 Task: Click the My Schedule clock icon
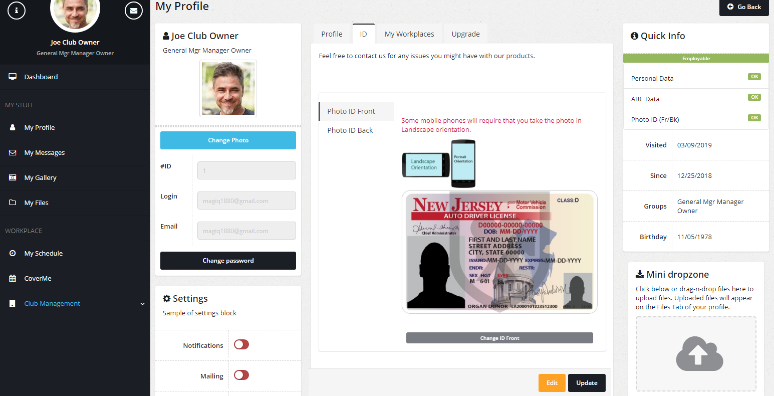tap(13, 253)
